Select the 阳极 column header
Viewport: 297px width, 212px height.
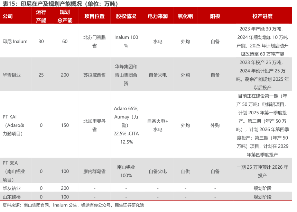click(215, 16)
